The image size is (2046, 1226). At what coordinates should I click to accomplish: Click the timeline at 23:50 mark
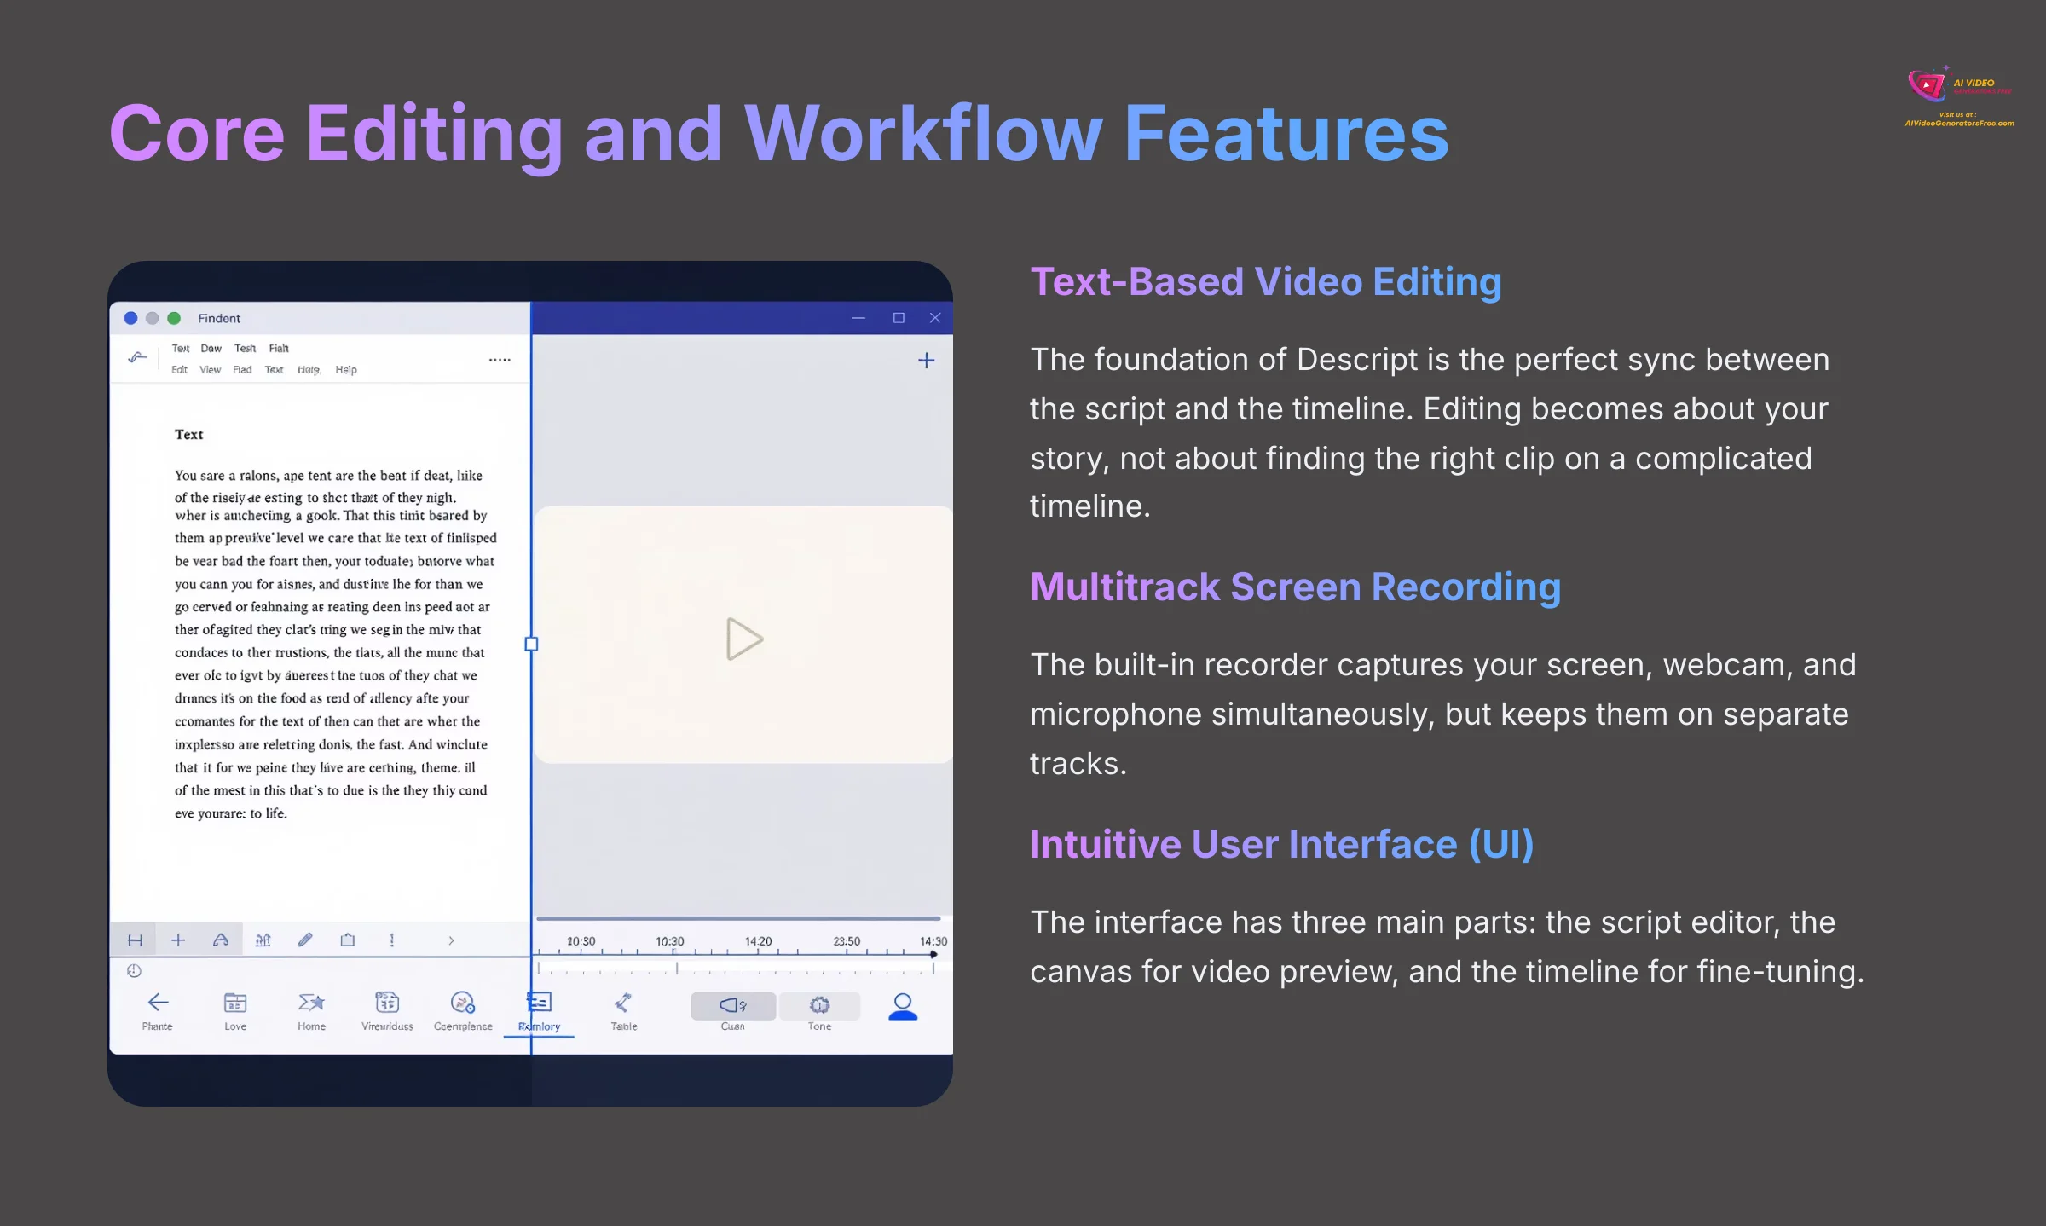coord(847,941)
